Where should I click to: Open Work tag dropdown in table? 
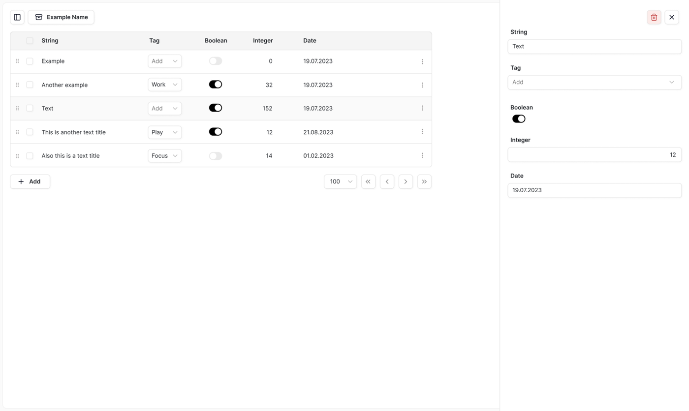pyautogui.click(x=165, y=85)
